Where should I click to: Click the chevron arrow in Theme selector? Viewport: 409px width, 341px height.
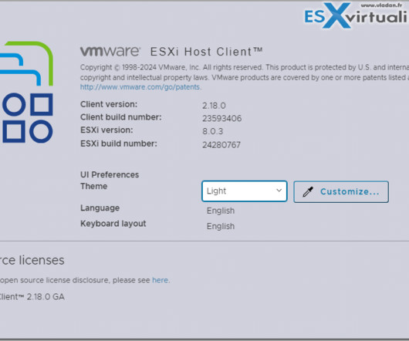[279, 191]
